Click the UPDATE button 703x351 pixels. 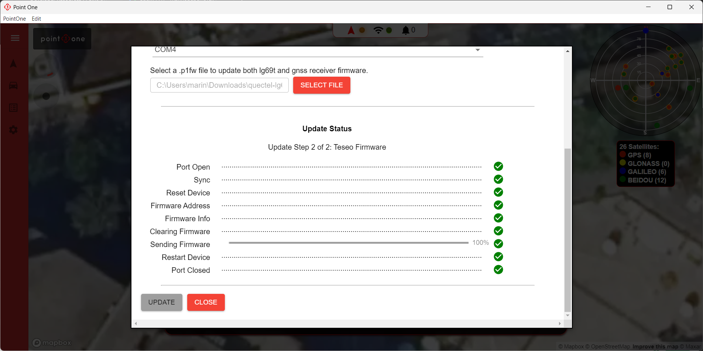[162, 302]
